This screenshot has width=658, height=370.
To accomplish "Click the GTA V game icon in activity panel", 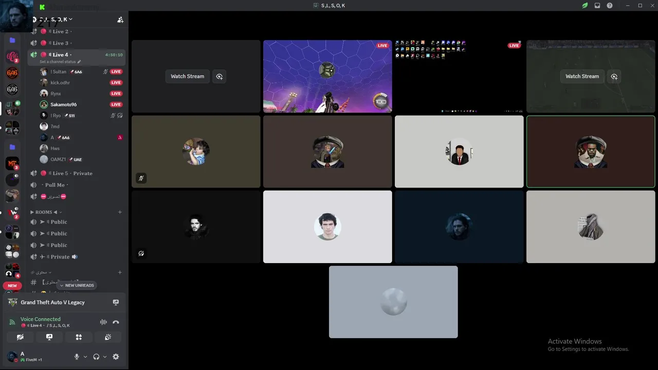I will [x=13, y=303].
